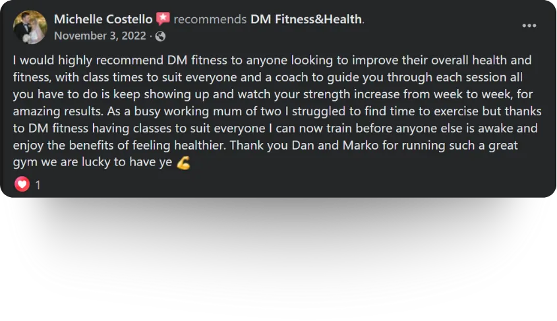Open Michelle Costello's profile picture
This screenshot has height=321, width=557.
pos(30,27)
